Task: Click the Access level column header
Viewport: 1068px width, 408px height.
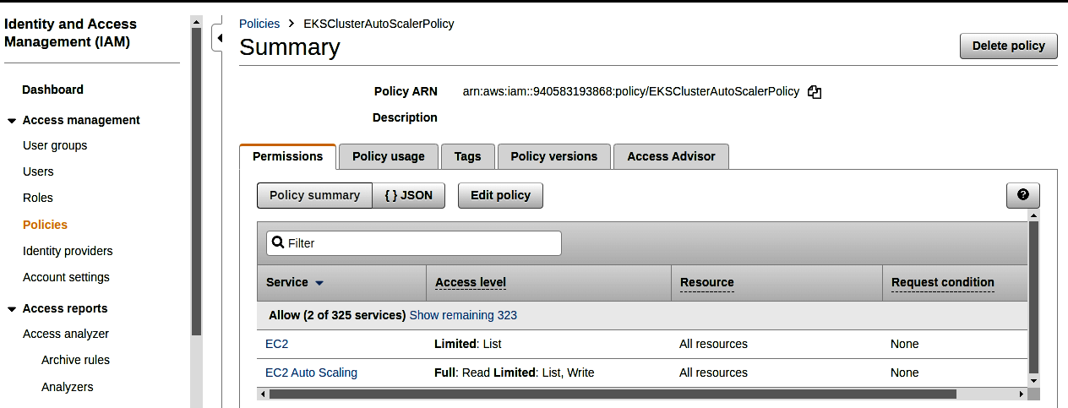Action: 471,282
